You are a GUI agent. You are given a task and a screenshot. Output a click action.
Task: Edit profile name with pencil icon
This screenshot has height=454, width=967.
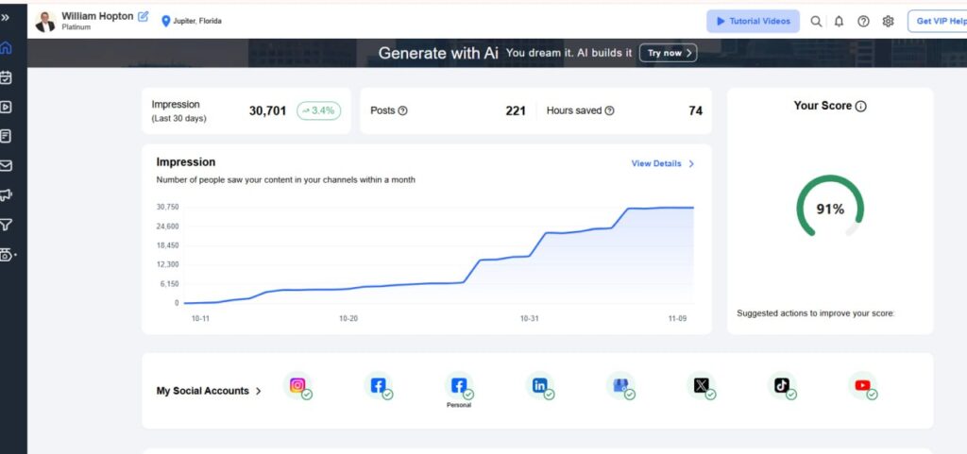[x=144, y=16]
